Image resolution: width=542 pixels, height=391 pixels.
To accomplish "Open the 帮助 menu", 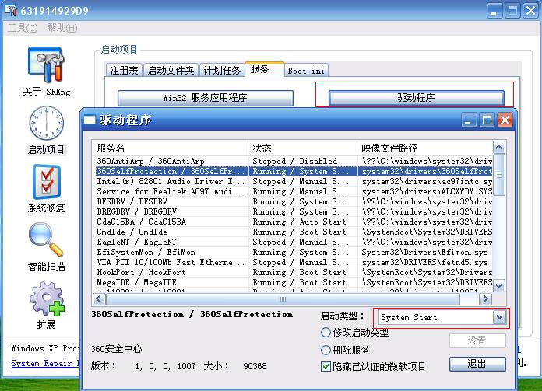I will (x=62, y=28).
